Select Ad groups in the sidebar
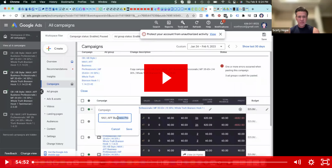 52,91
